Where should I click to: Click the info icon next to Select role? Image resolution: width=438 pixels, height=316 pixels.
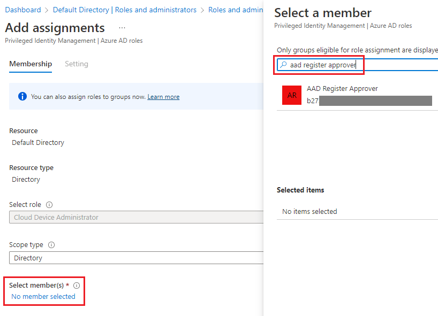click(49, 205)
